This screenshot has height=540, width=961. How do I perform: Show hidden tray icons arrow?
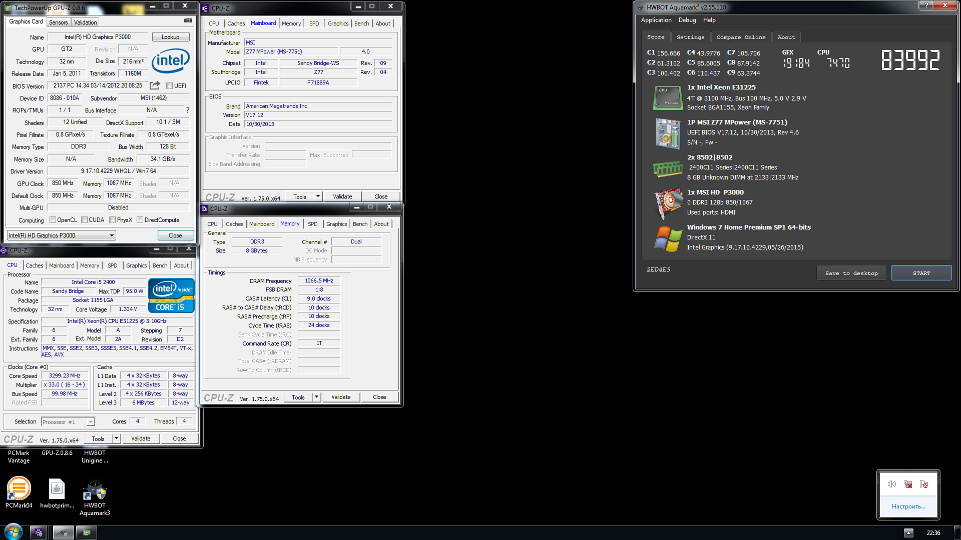pos(908,532)
